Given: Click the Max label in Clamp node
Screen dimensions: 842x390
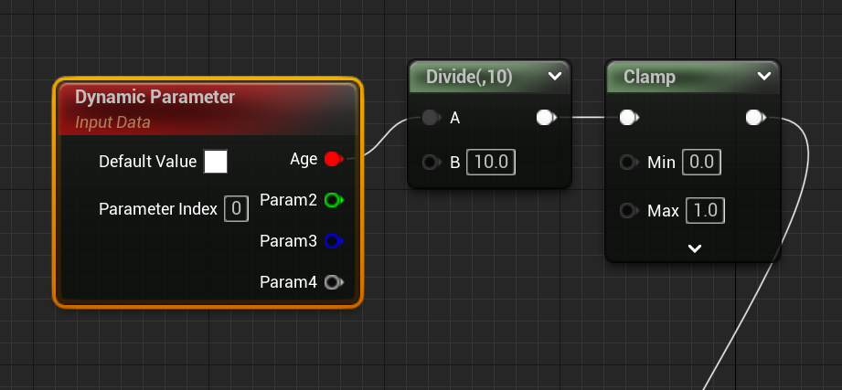Looking at the screenshot, I should pos(663,211).
